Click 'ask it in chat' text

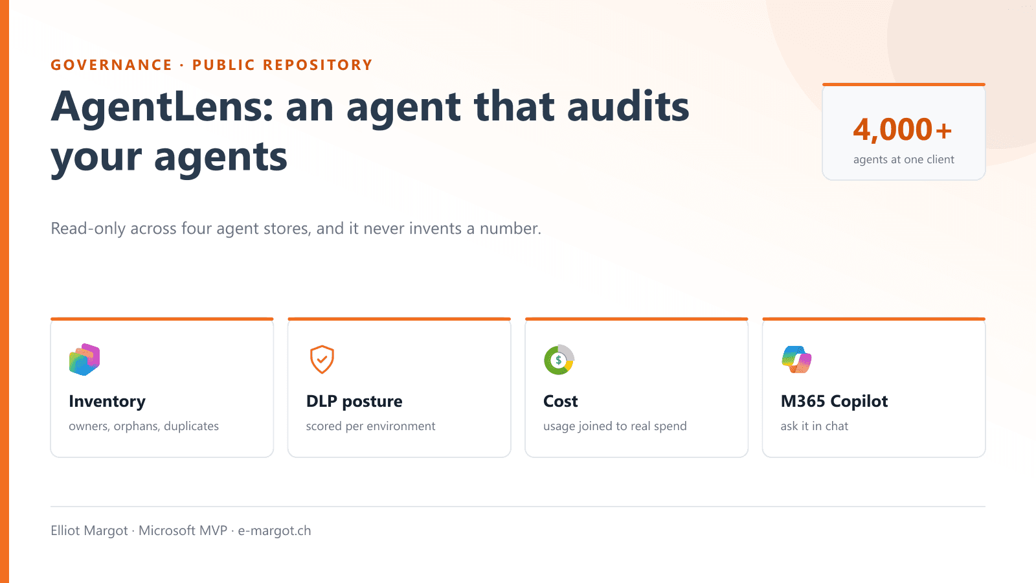click(x=815, y=426)
